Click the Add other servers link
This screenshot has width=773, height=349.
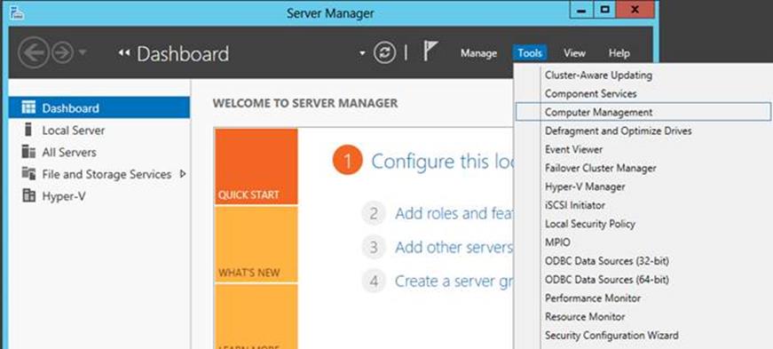[454, 247]
